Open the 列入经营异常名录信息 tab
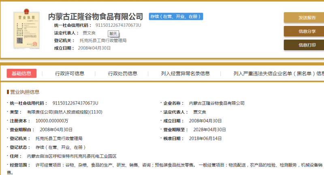The image size is (324, 175). [185, 73]
